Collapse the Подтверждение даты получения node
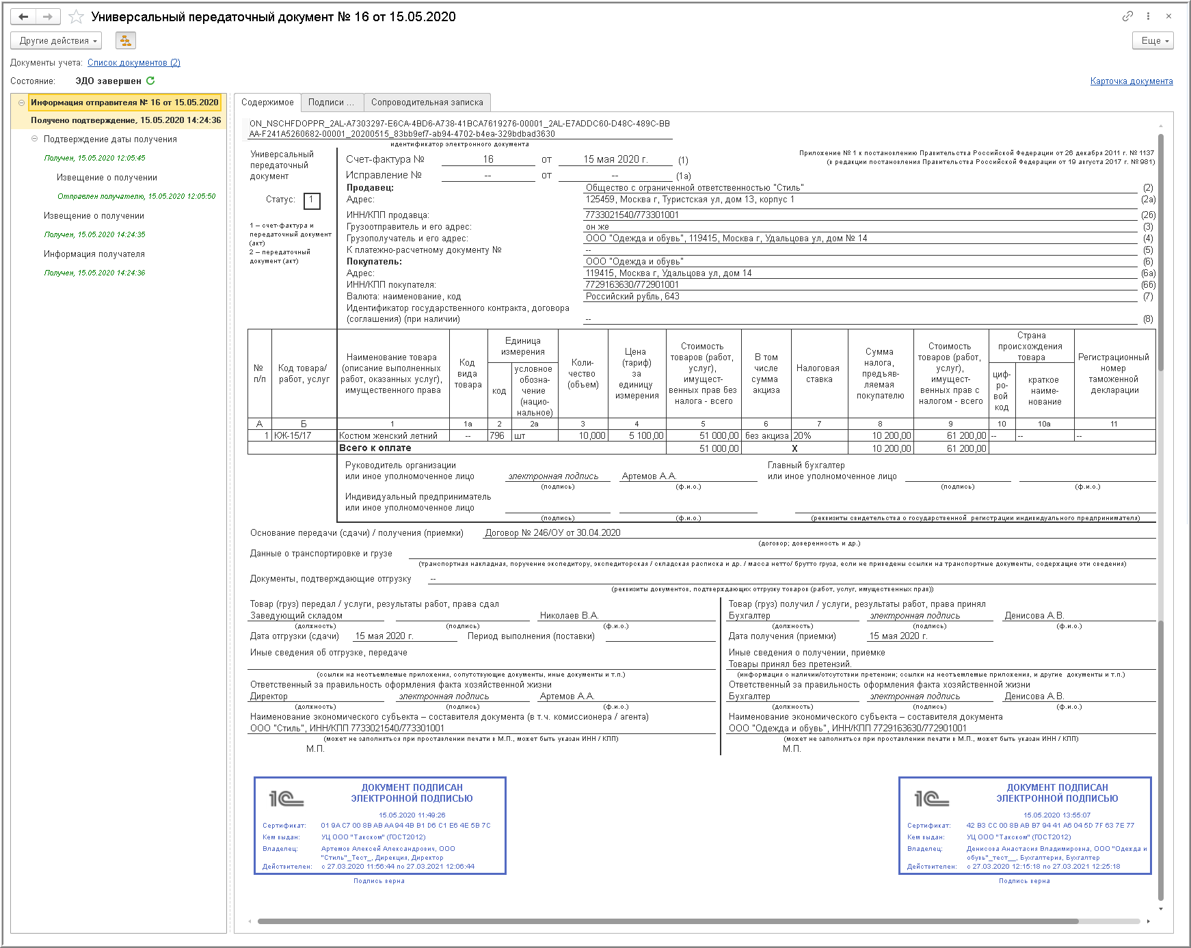This screenshot has width=1191, height=948. [34, 139]
